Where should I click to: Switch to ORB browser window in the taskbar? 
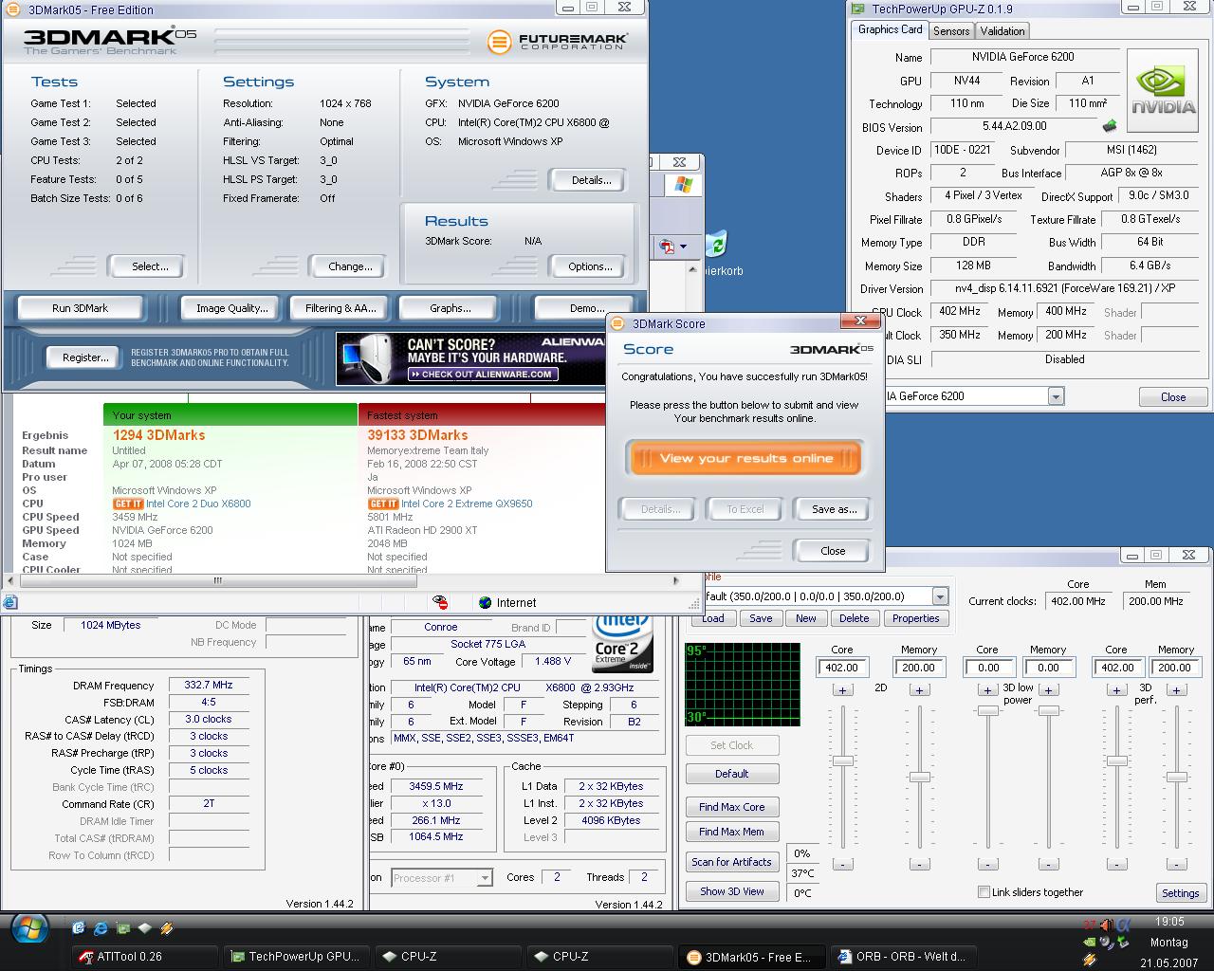click(903, 957)
